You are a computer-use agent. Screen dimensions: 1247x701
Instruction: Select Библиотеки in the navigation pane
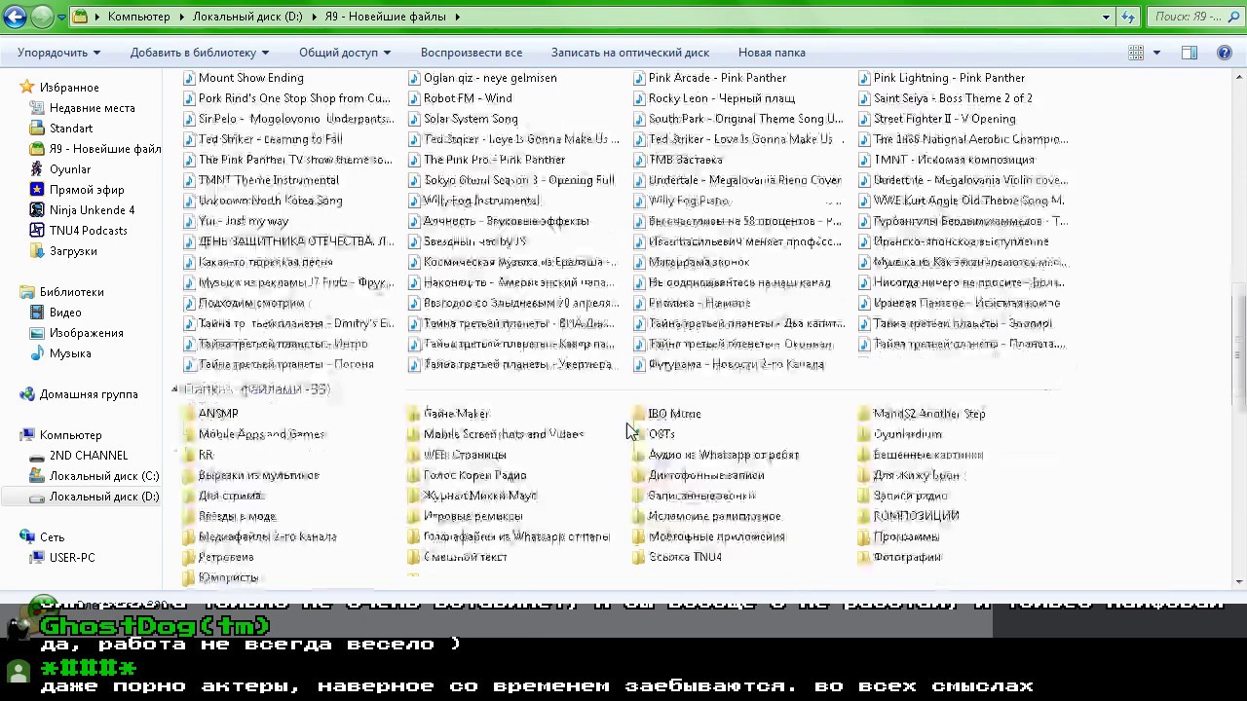click(x=71, y=292)
